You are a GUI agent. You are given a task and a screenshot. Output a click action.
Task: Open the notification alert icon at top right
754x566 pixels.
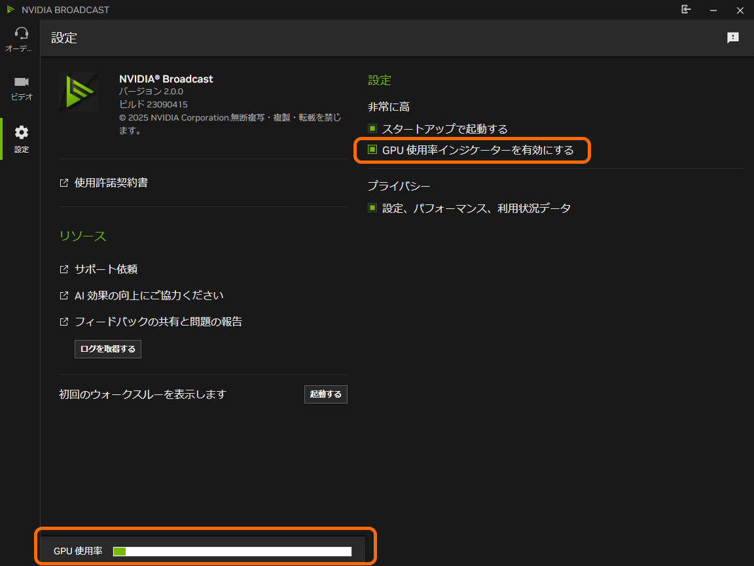[x=732, y=37]
